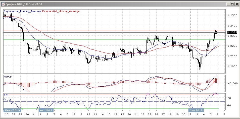Close the GBP/USD chart window
The image size is (240, 119).
click(236, 4)
